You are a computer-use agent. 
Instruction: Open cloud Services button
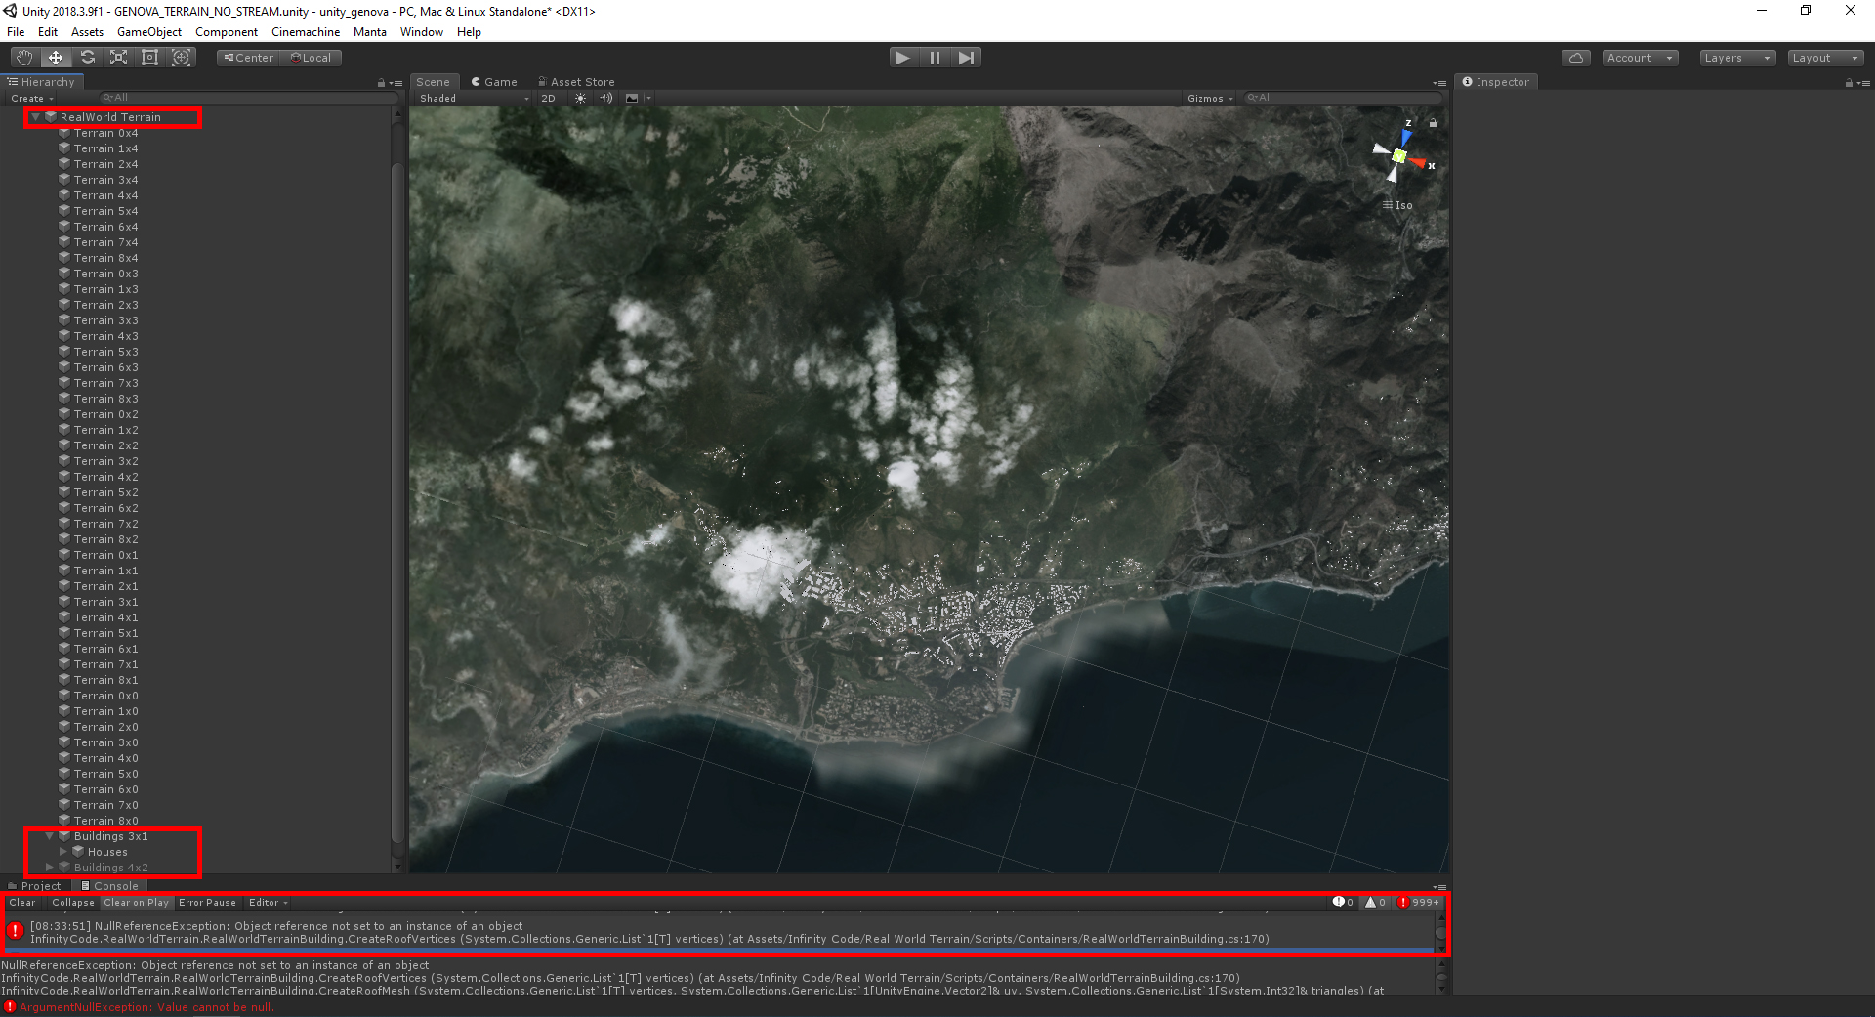point(1575,58)
